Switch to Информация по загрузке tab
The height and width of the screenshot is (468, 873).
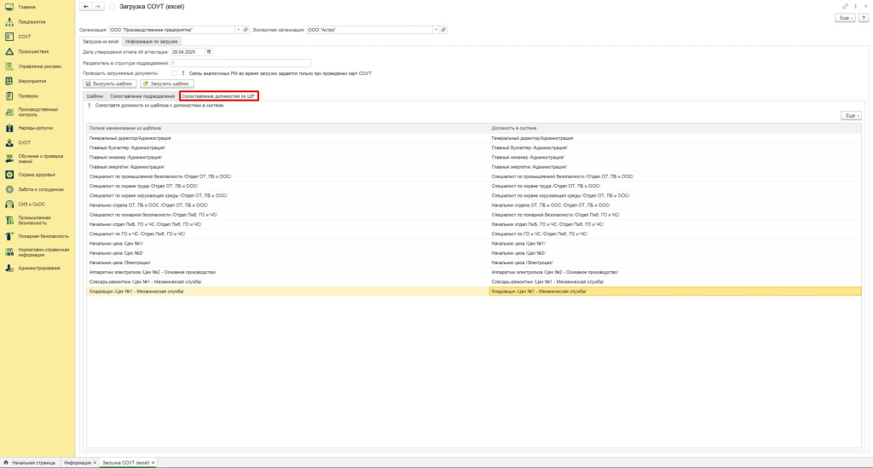pos(152,41)
